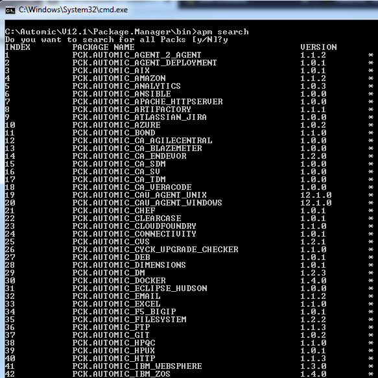Image resolution: width=378 pixels, height=378 pixels.
Task: Click on PCK.AUTOMIC_CHEF package name
Action: coord(113,211)
